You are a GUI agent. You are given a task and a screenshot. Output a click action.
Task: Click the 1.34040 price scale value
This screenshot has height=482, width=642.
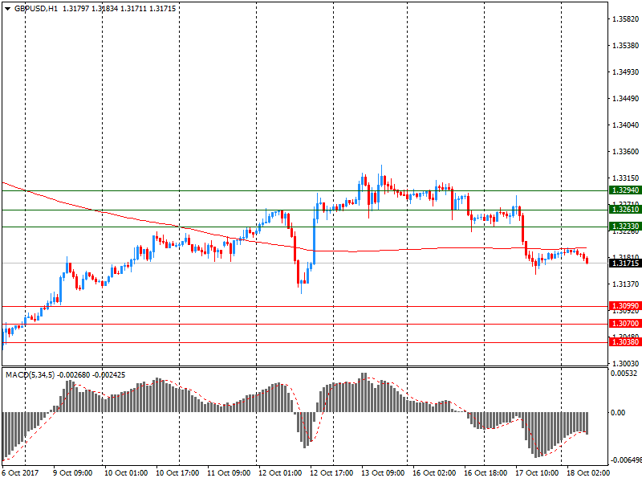click(x=626, y=125)
